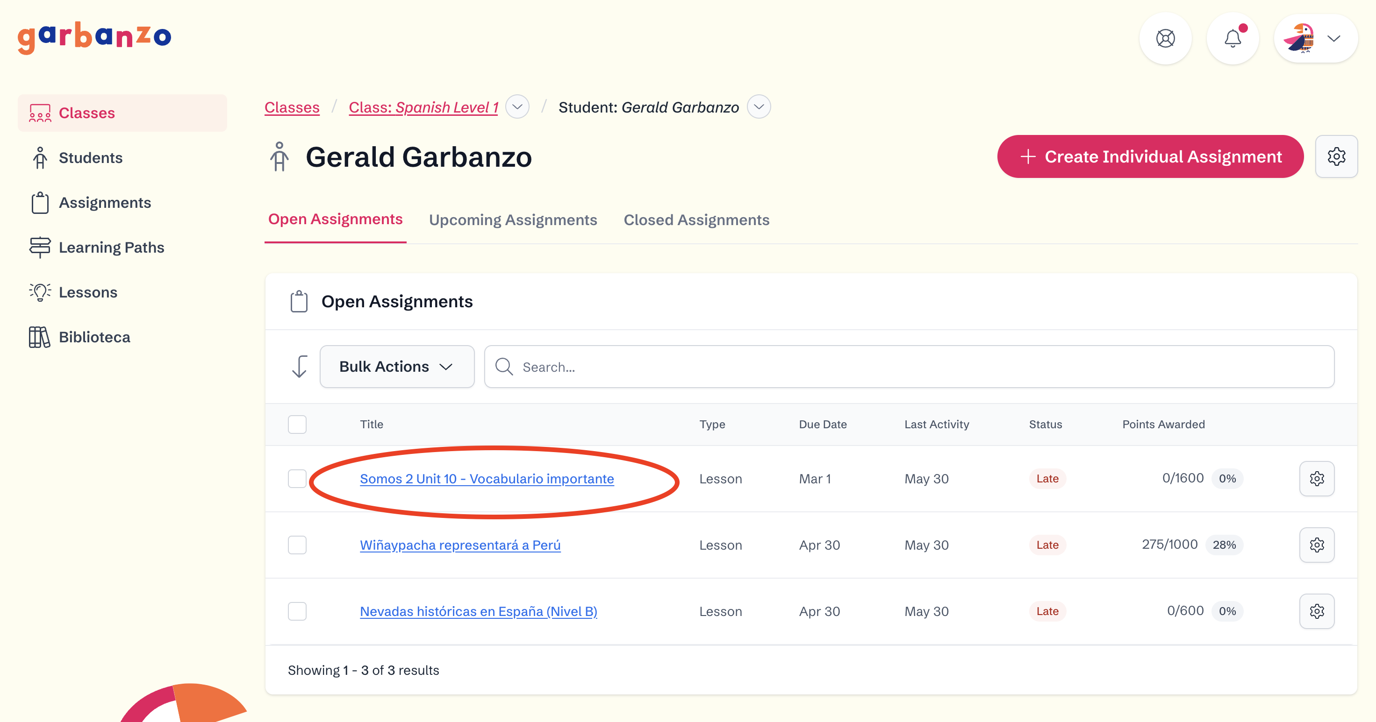Expand the class switcher chevron beside Spanish Level 1
The height and width of the screenshot is (722, 1376).
[x=516, y=107]
